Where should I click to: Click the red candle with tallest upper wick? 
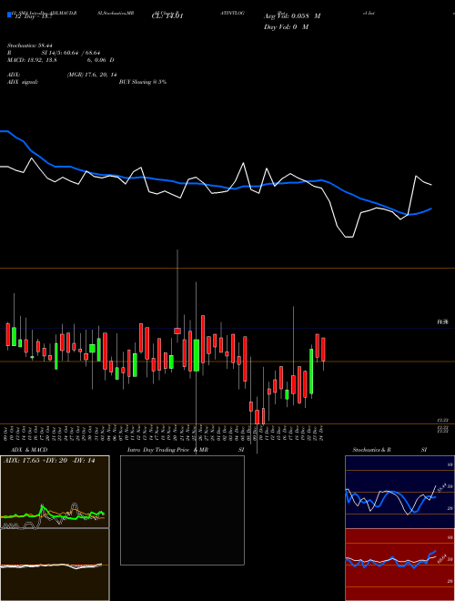pos(177,331)
